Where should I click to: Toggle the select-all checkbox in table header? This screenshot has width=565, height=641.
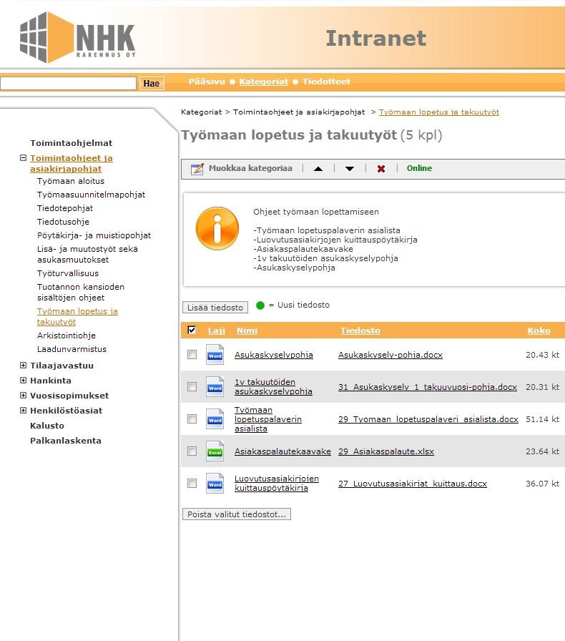(x=192, y=330)
